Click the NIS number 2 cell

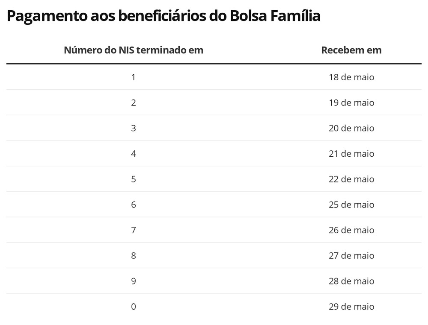[x=134, y=103]
